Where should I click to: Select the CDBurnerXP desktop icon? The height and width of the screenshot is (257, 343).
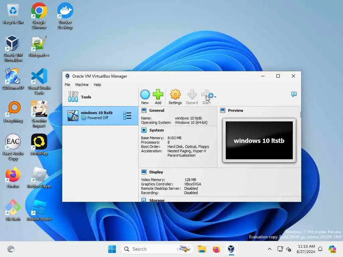(13, 79)
